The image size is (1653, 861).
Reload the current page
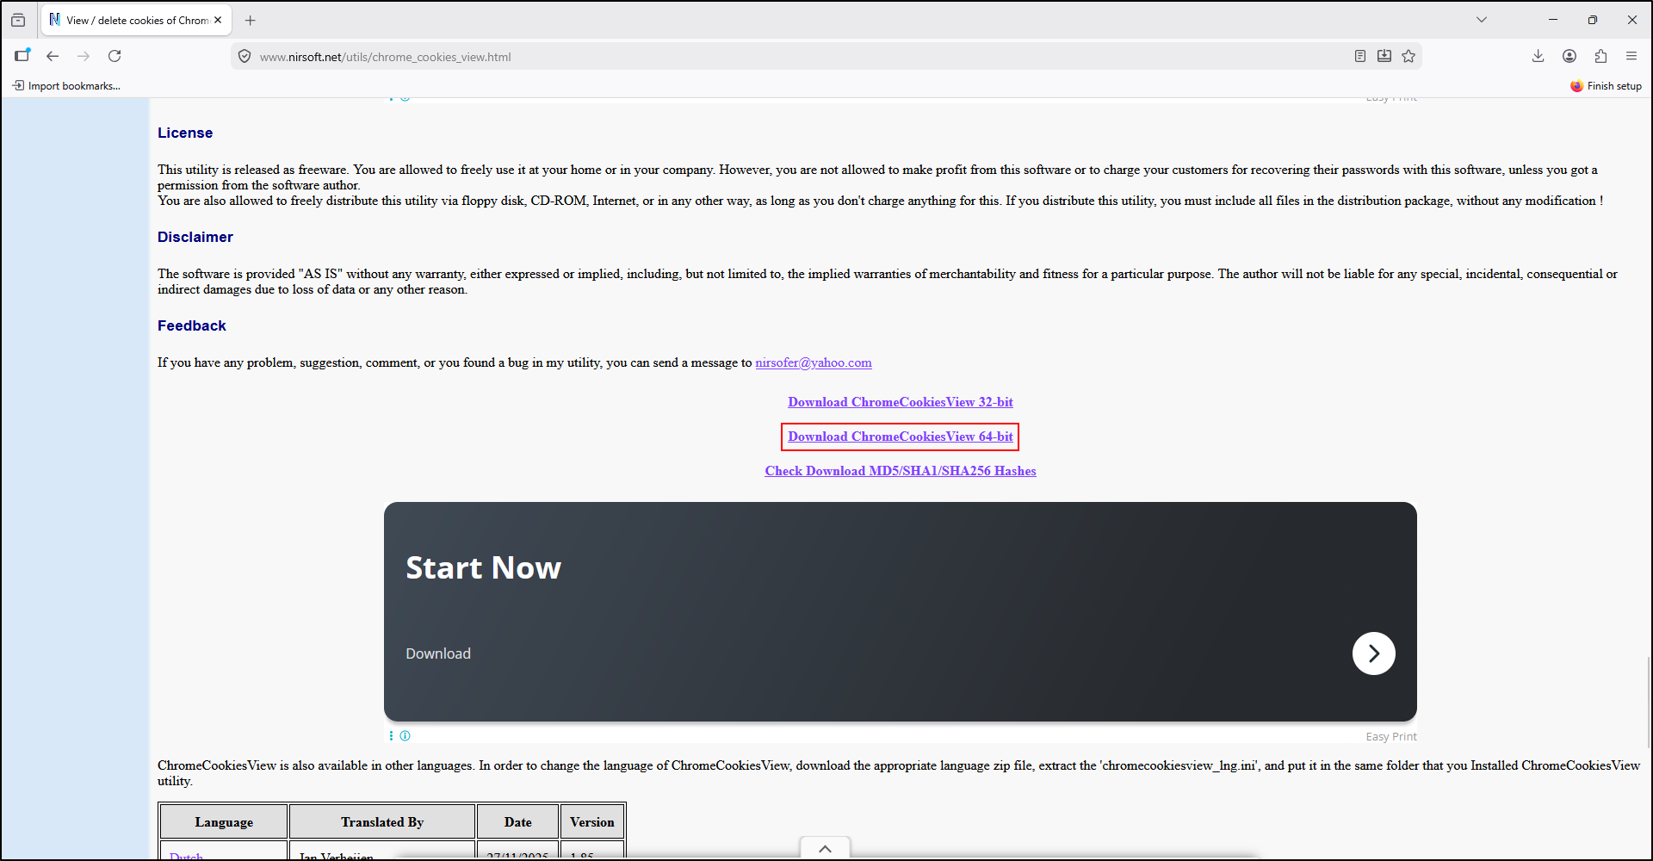point(115,56)
